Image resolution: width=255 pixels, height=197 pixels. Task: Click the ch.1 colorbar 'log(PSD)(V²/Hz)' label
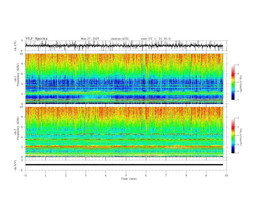[241, 84]
